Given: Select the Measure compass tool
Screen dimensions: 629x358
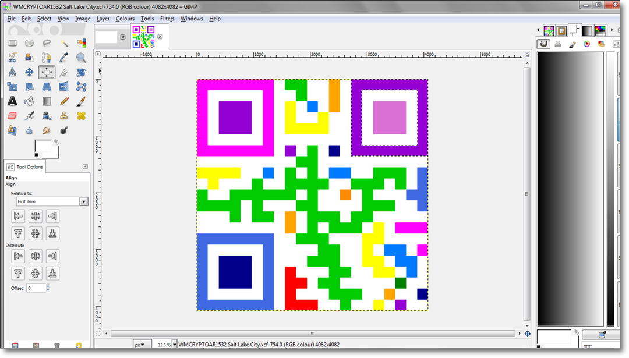Looking at the screenshot, I should [12, 72].
